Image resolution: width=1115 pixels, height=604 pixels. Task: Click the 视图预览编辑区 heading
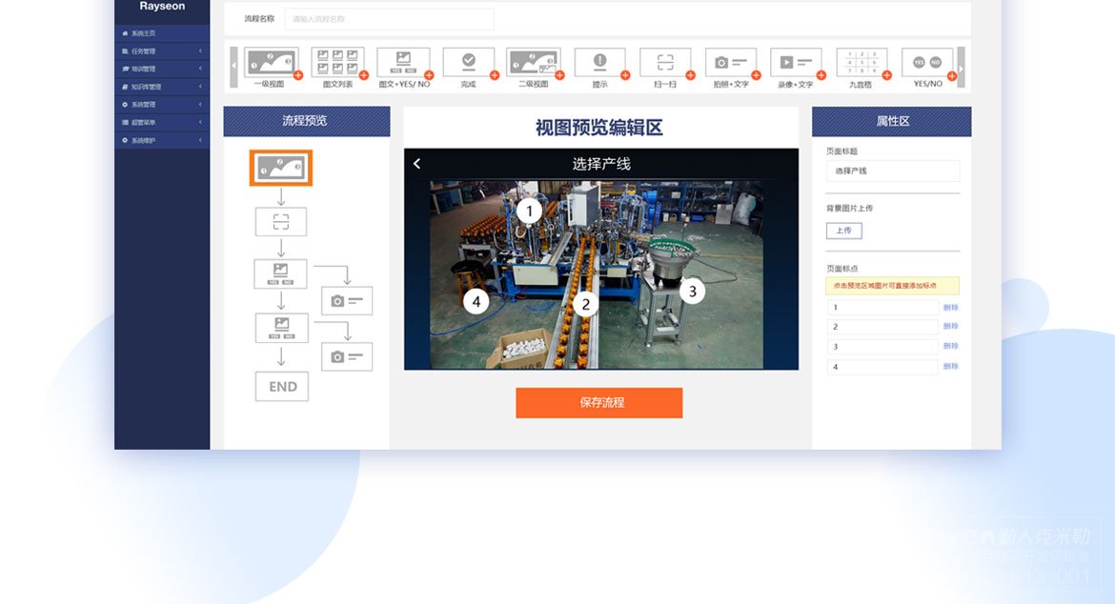point(598,128)
